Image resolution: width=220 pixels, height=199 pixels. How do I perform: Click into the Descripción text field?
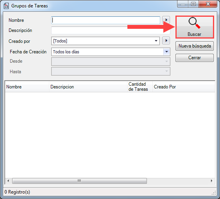111,30
